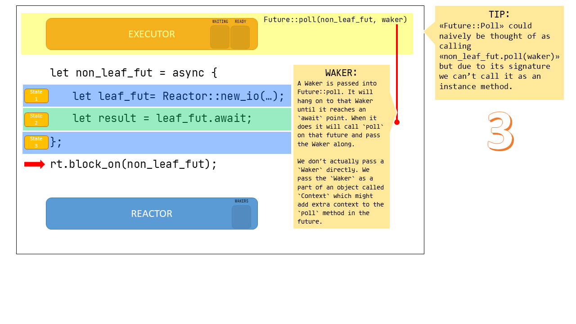Image resolution: width=576 pixels, height=324 pixels.
Task: Click the State 2 badge
Action: coord(36,119)
